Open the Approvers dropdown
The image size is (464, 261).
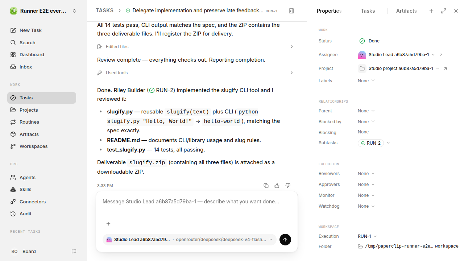coord(366,185)
